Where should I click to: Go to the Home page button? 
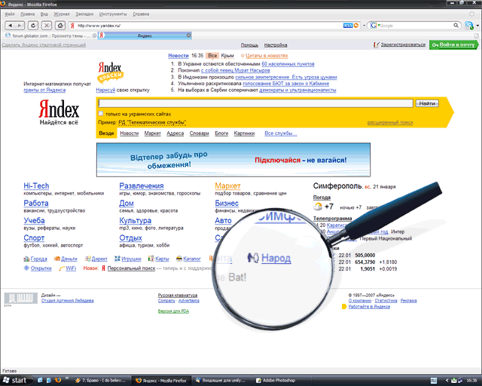pyautogui.click(x=60, y=26)
